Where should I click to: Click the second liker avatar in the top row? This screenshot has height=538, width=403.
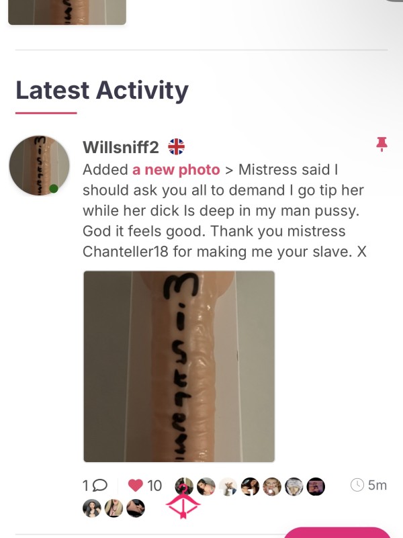click(206, 486)
